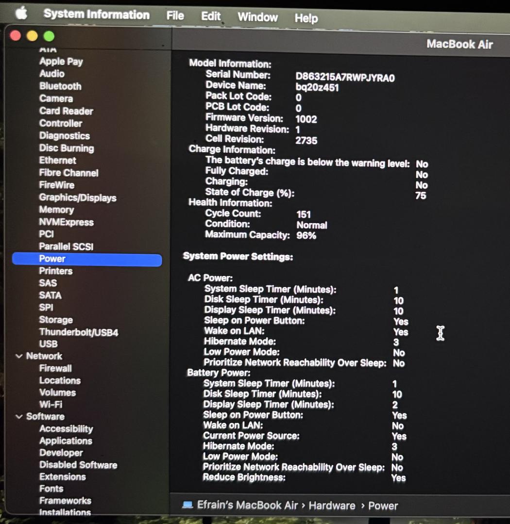Open the File menu

click(175, 16)
